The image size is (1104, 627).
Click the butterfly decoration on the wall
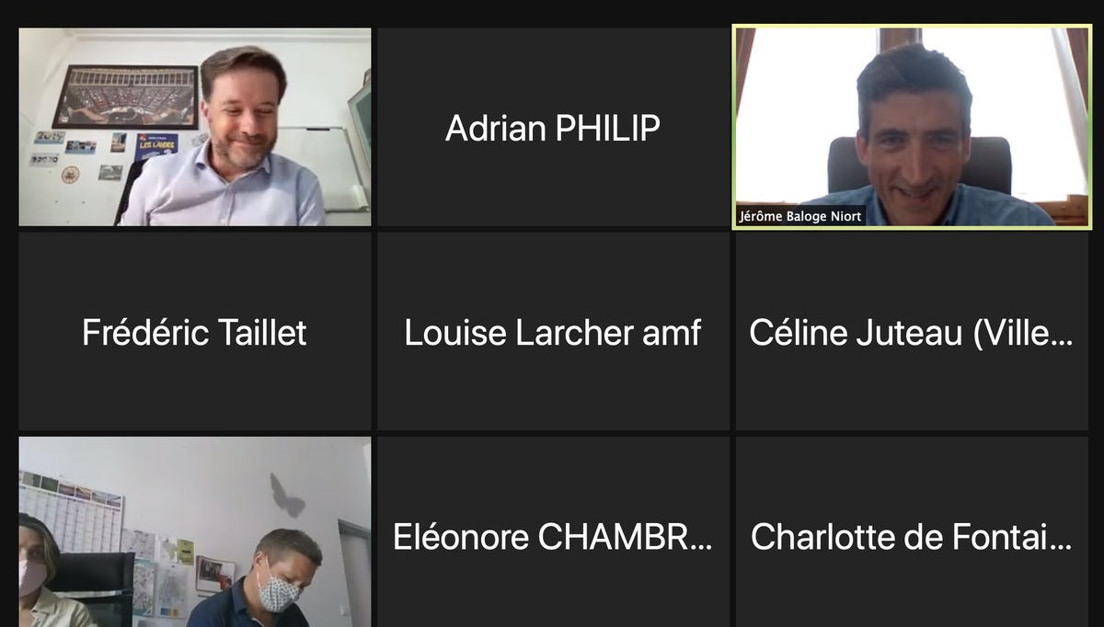[287, 495]
